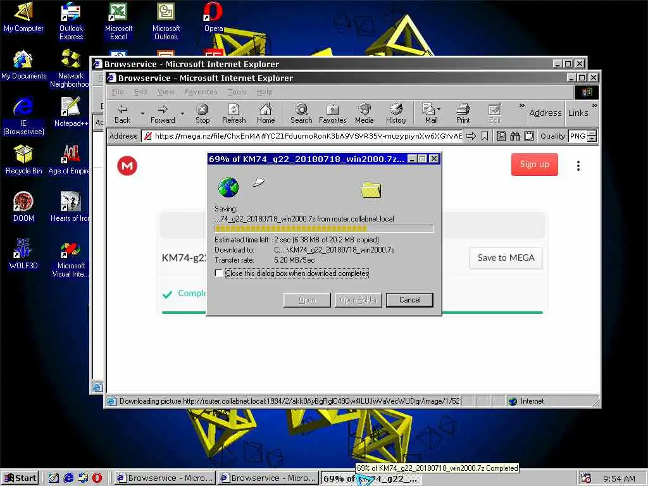Switch to first Browservice taskbar button

(x=165, y=478)
